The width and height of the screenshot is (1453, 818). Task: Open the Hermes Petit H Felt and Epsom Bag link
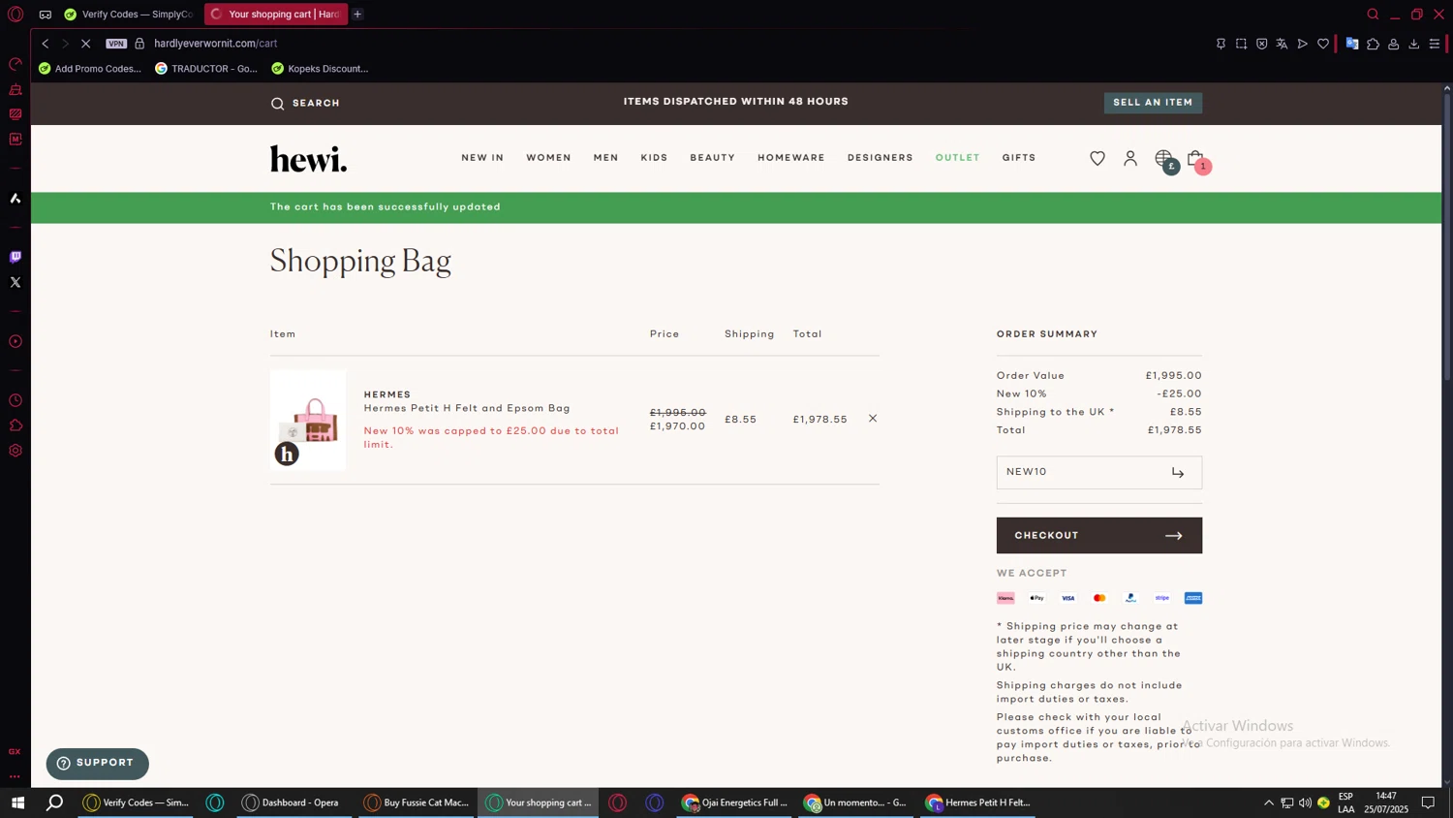click(x=467, y=408)
